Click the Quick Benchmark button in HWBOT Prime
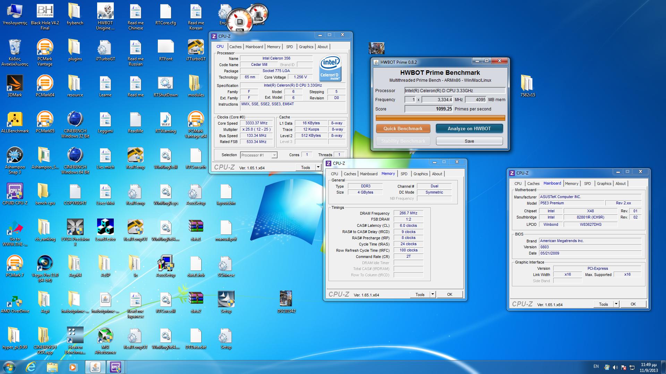Image resolution: width=666 pixels, height=374 pixels. click(403, 128)
